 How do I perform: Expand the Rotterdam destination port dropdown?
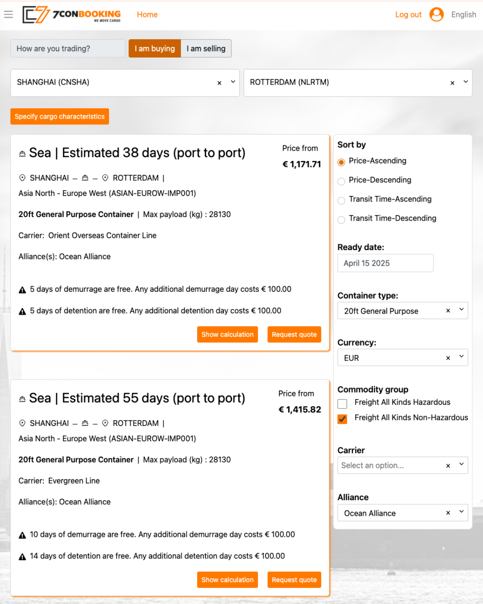(466, 82)
